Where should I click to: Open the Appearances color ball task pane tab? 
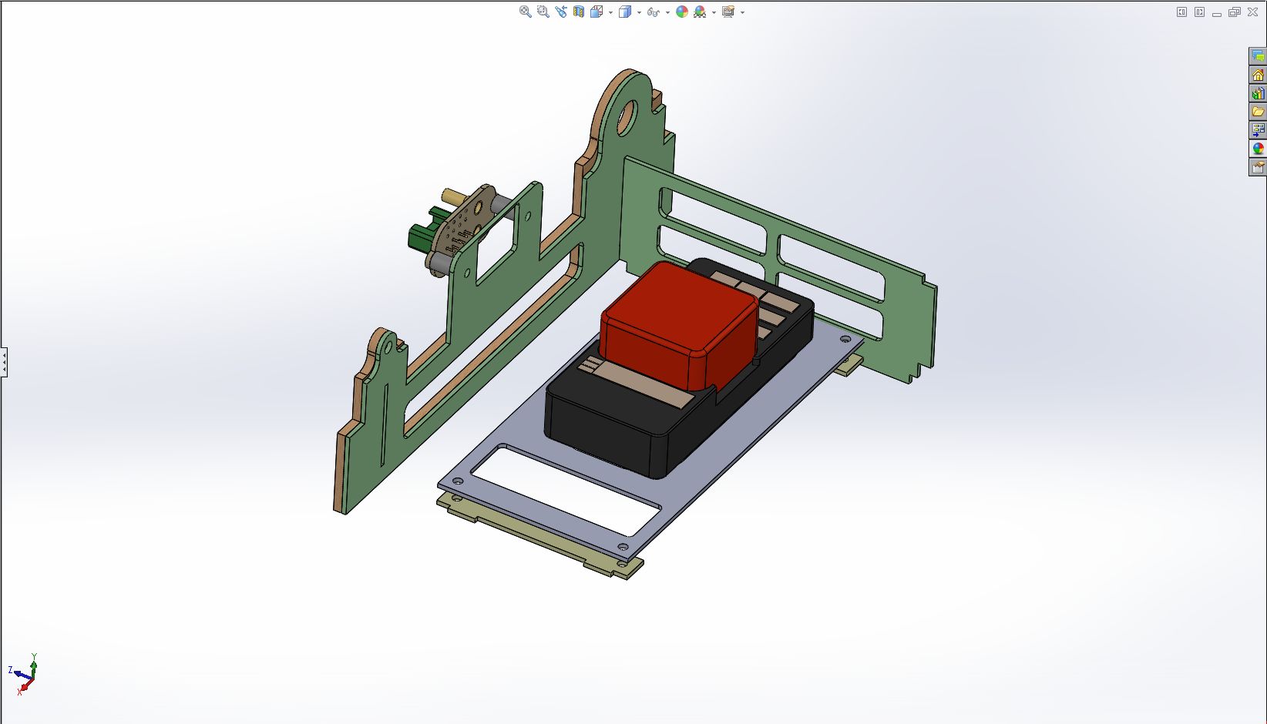point(1258,149)
